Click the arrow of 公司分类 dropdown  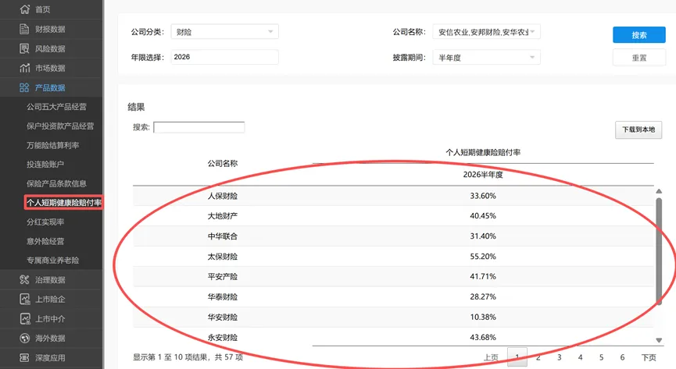(270, 31)
